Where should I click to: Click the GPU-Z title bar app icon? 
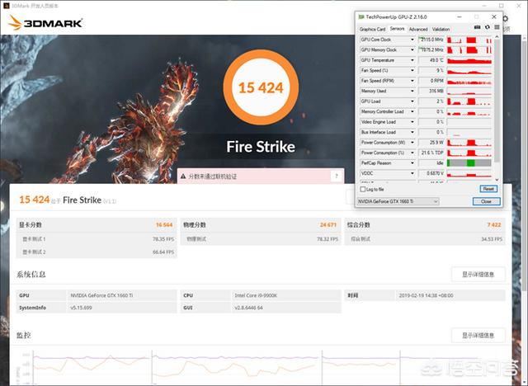click(x=361, y=16)
